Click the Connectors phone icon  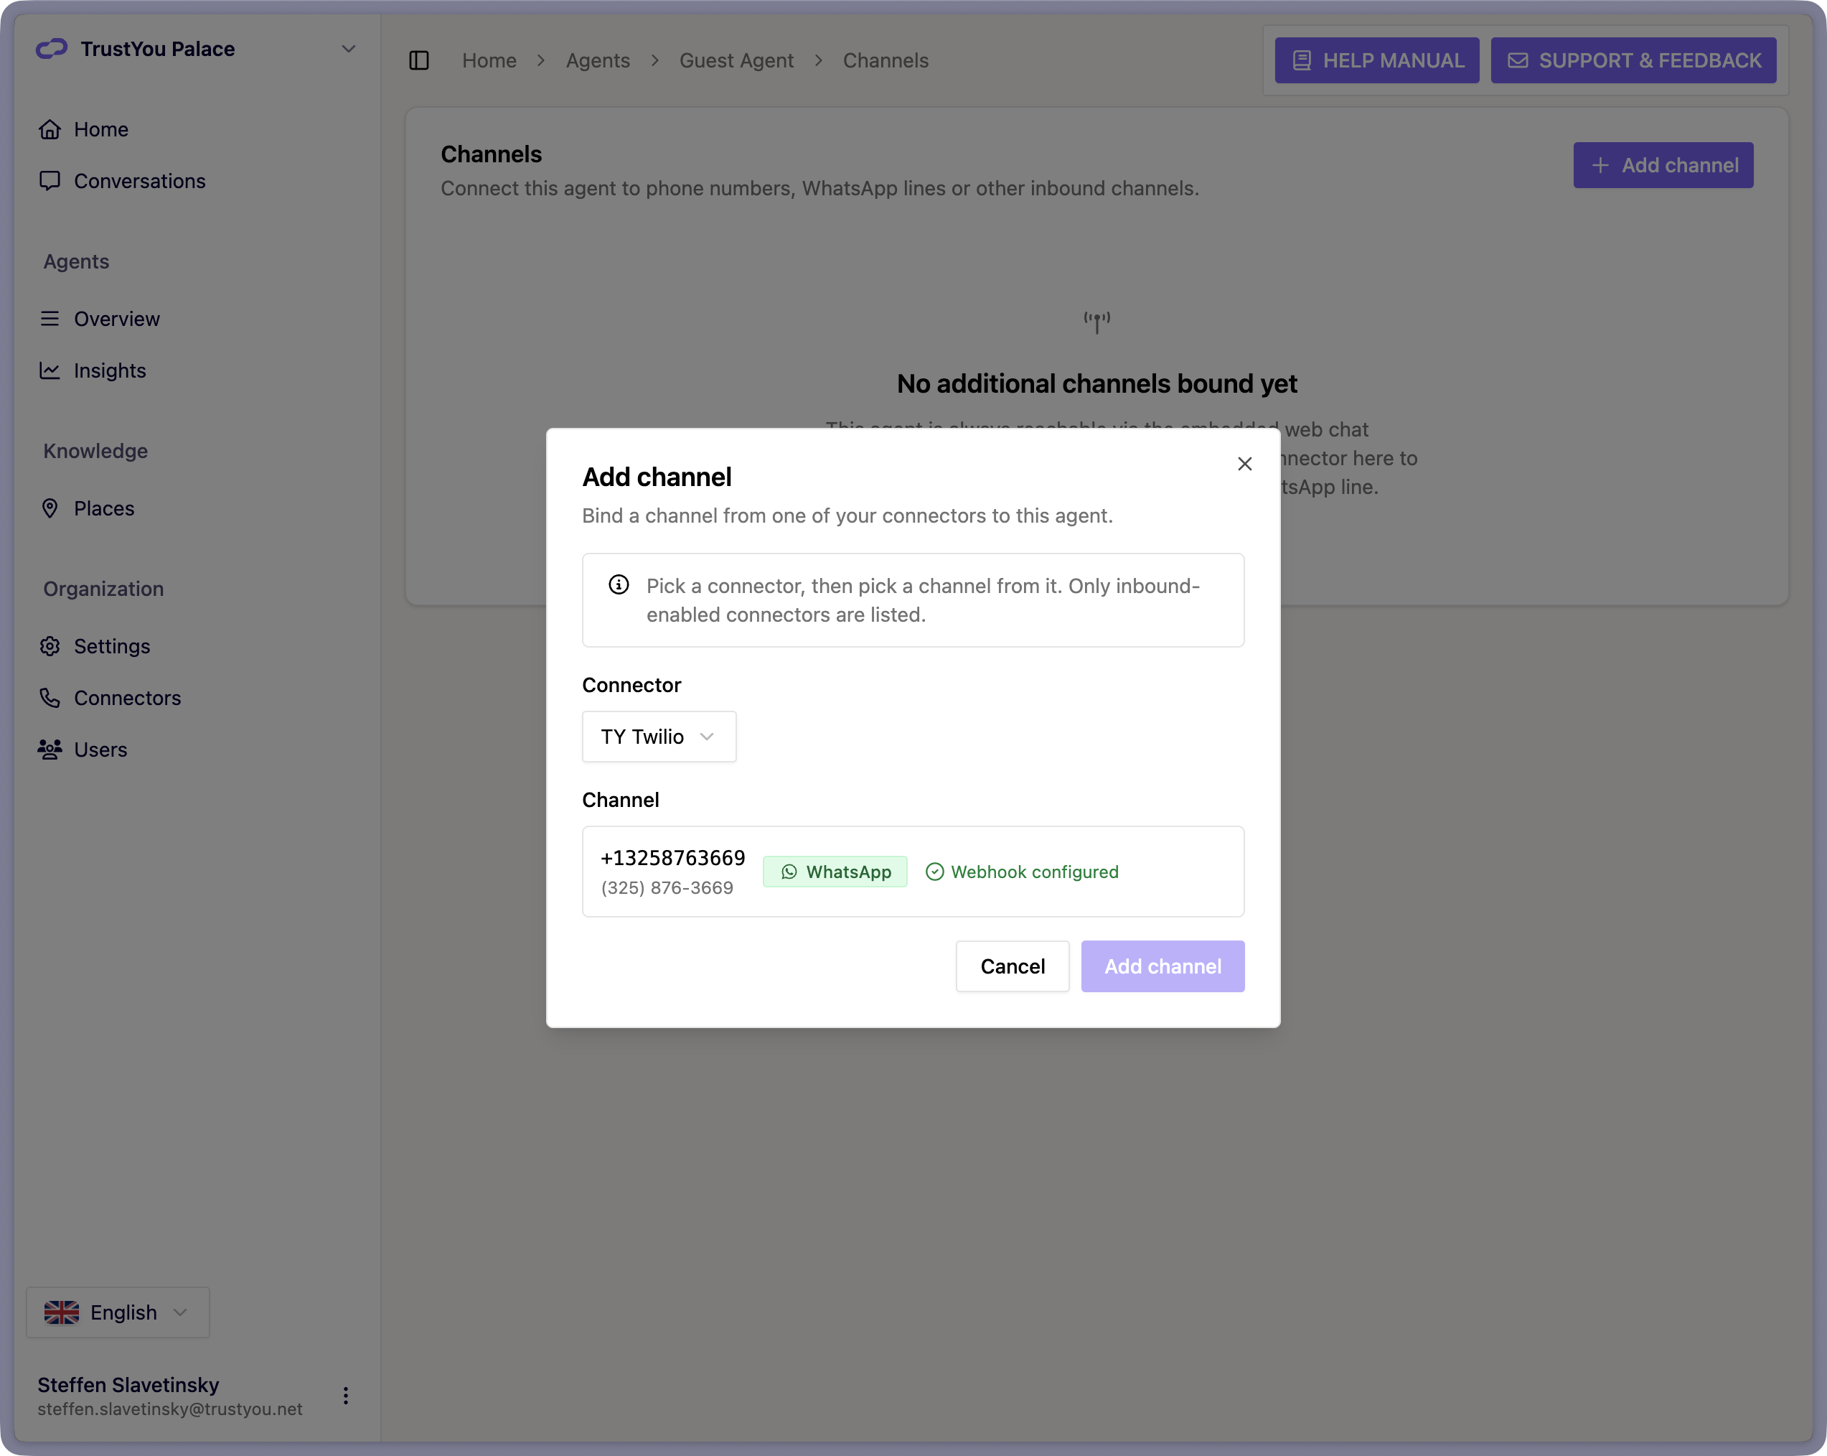point(50,698)
